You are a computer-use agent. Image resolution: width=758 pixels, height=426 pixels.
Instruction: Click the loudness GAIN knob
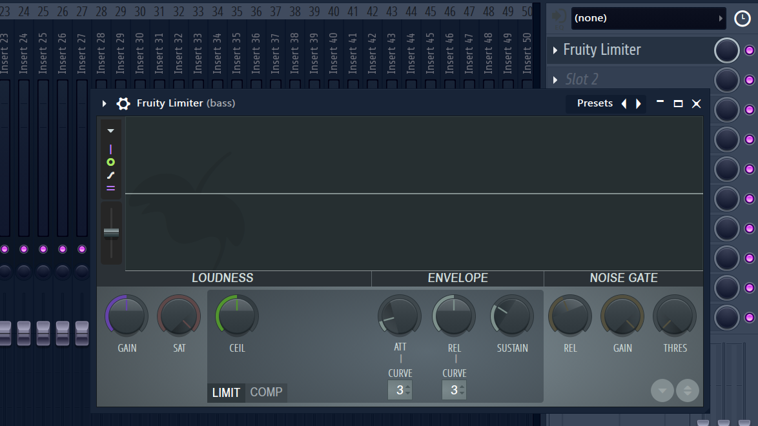pyautogui.click(x=127, y=316)
